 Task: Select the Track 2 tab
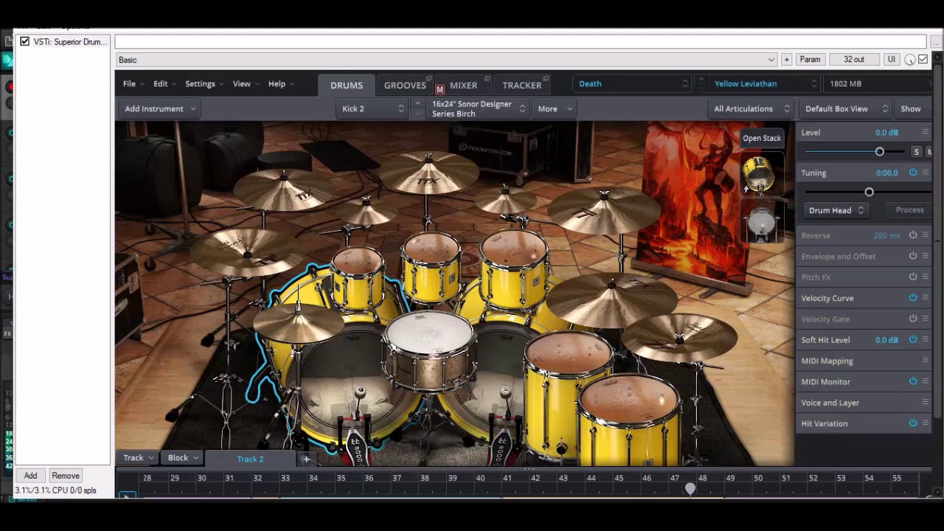pyautogui.click(x=250, y=459)
